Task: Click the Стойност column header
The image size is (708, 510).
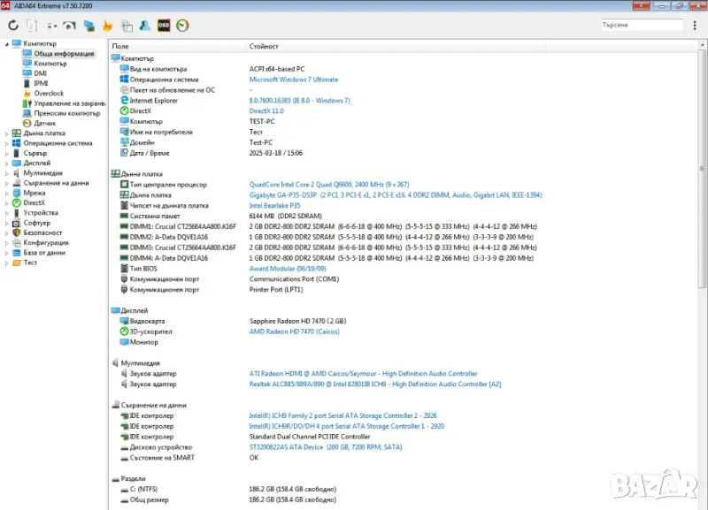Action: tap(264, 46)
